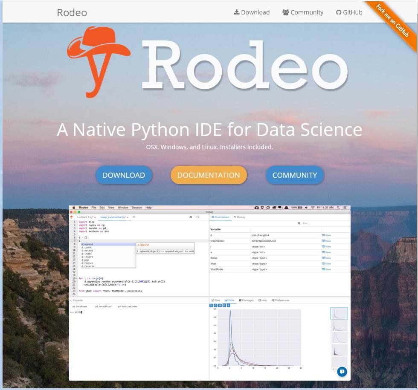
Task: Click the pd.DataFrame console suggestion
Action: tap(80, 306)
